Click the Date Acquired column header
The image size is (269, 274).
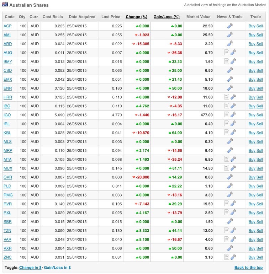click(x=82, y=17)
